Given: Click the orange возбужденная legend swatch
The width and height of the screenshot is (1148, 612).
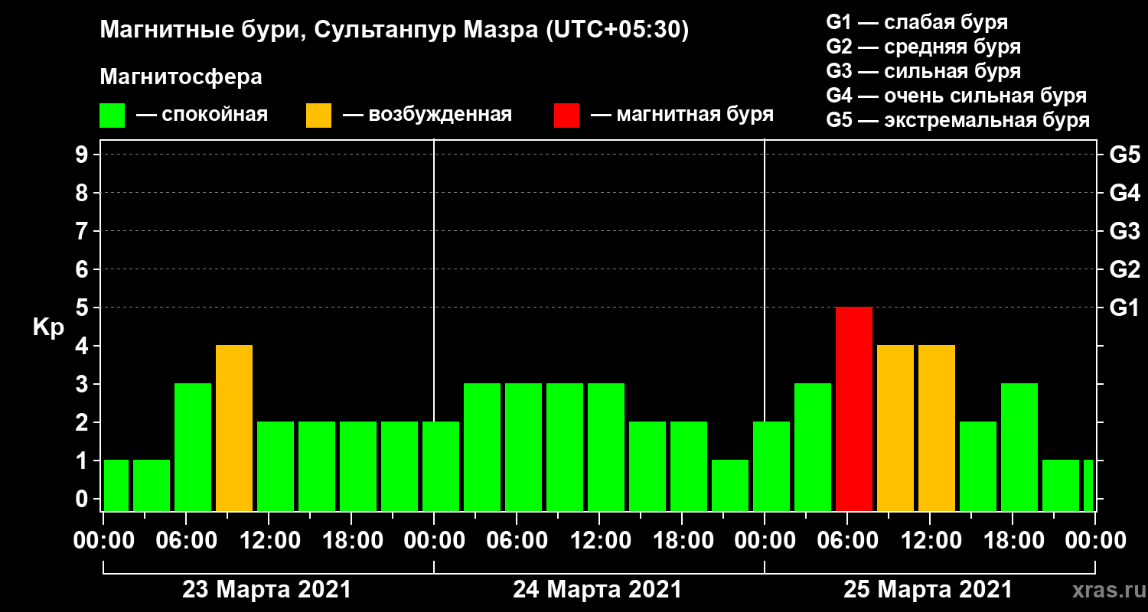Looking at the screenshot, I should click(318, 116).
